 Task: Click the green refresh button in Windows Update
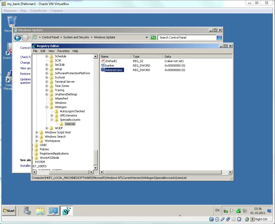[x=153, y=38]
